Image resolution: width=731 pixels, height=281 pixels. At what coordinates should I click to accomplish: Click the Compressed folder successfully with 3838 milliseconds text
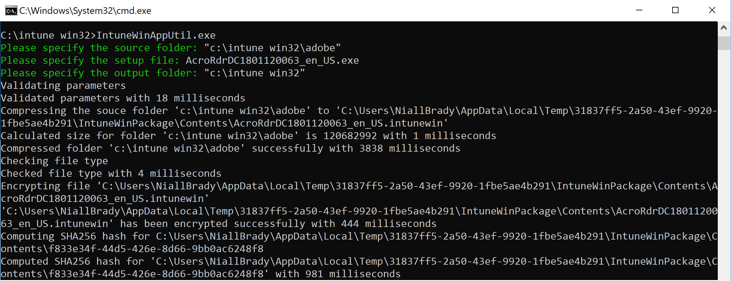231,149
